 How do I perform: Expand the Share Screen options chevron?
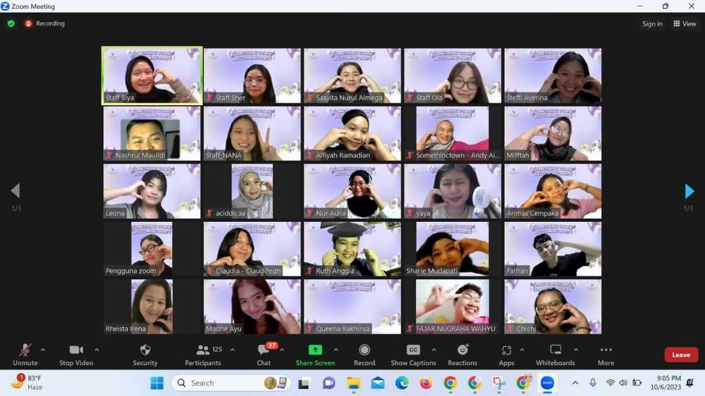click(x=336, y=350)
